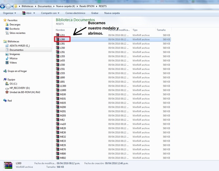Select Favoritos star icon
This screenshot has width=219, height=171.
click(x=5, y=20)
